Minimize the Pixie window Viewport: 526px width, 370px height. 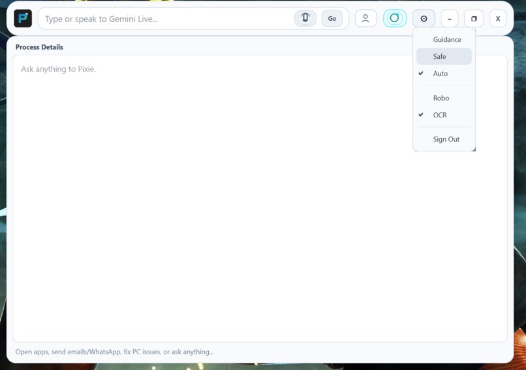tap(450, 18)
